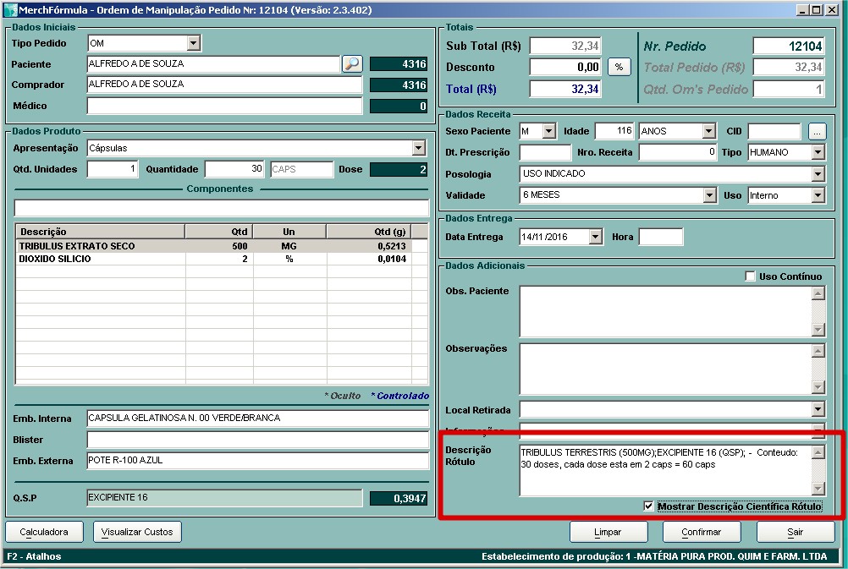Uncheck Mostrar Descrição Científica Rótulo
848x569 pixels.
pyautogui.click(x=649, y=506)
